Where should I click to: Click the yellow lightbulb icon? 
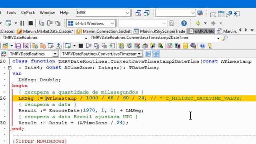point(210,46)
